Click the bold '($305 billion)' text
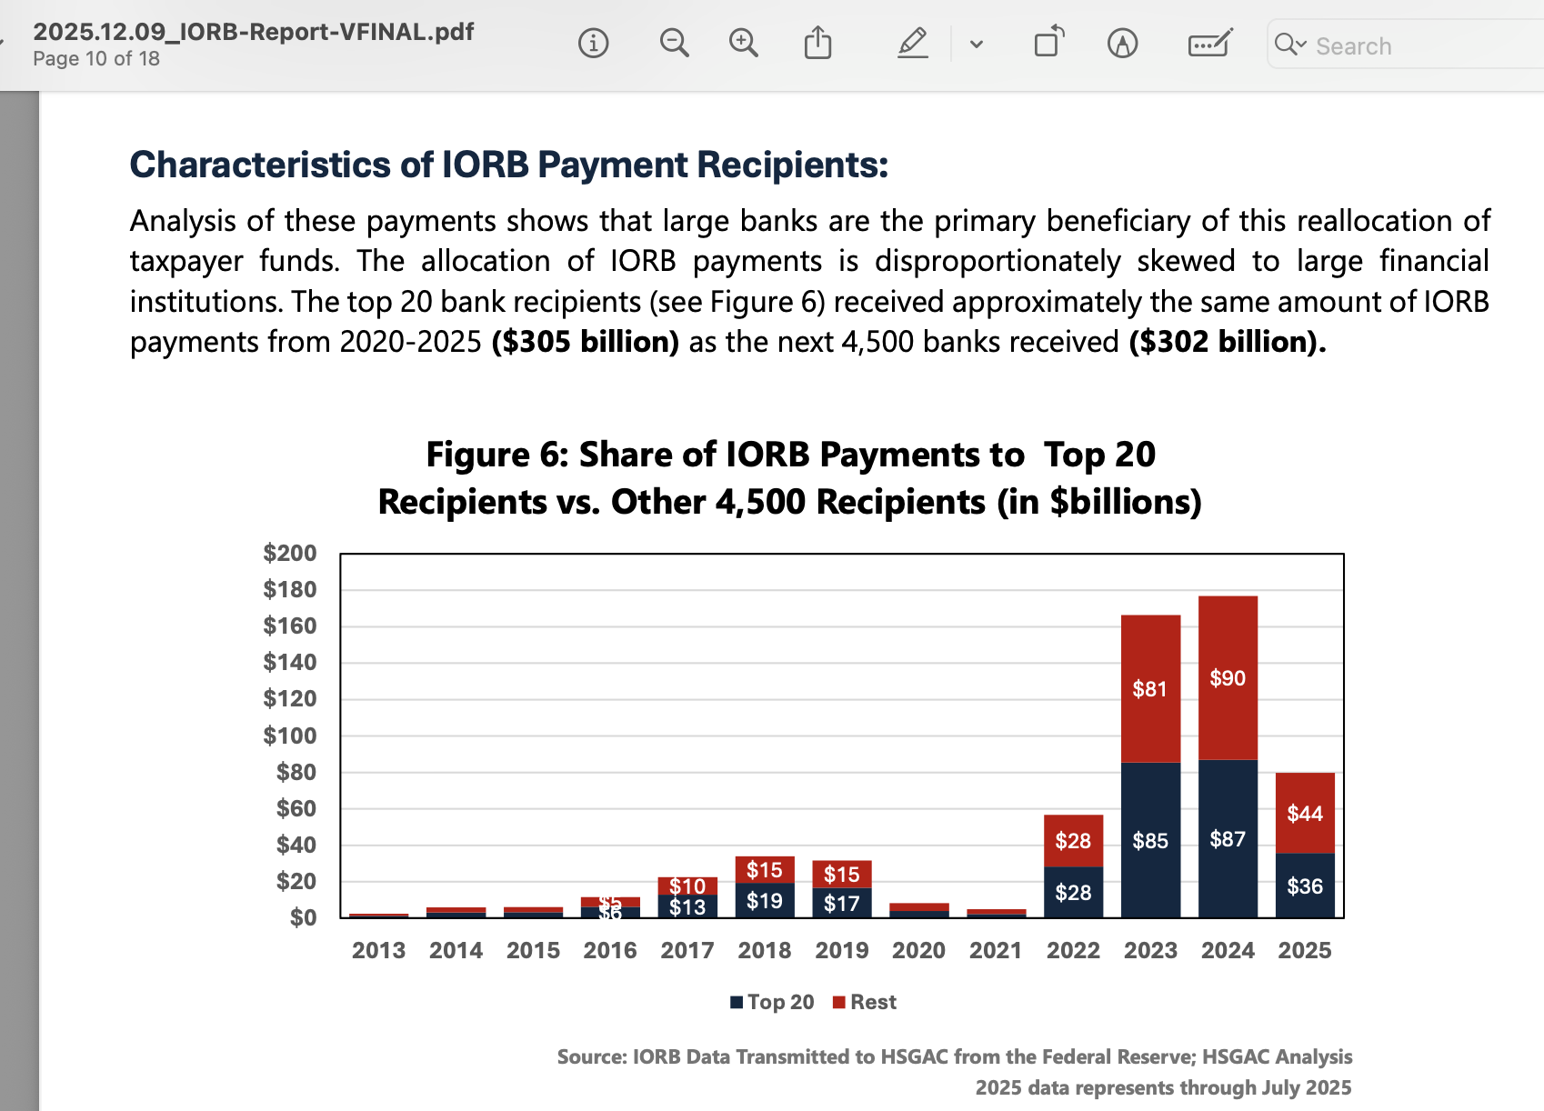 coord(586,342)
